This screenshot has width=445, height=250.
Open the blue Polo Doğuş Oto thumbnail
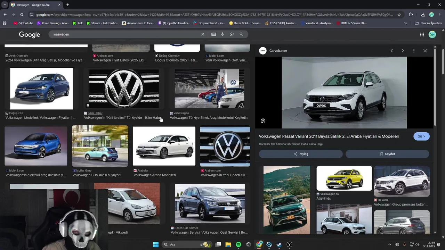coord(42,89)
